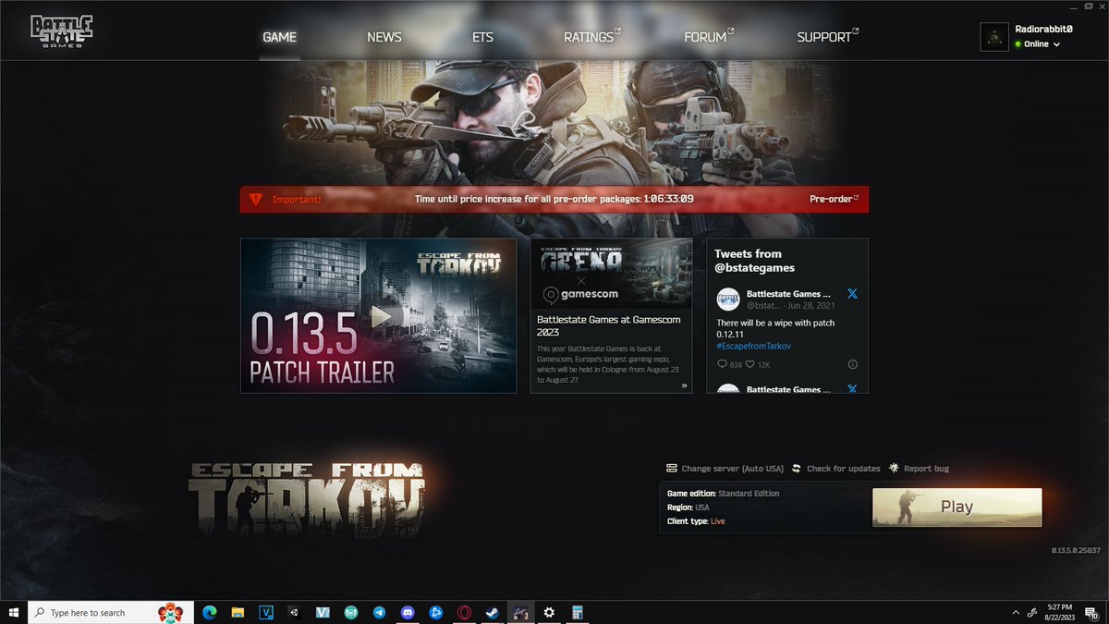Click the Radiorabbit0 username
1109x624 pixels.
[1043, 29]
